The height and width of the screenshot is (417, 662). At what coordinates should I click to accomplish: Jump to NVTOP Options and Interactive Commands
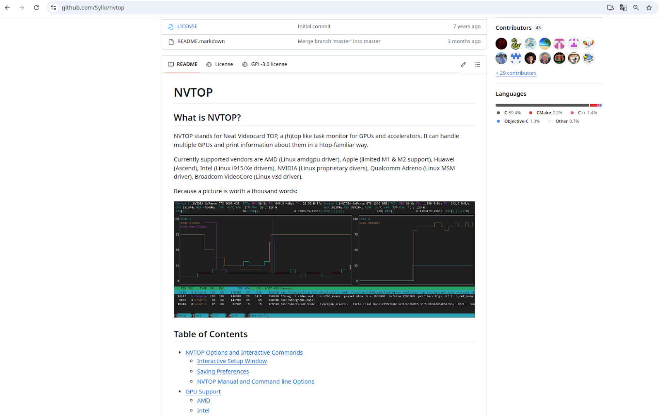[x=244, y=353]
